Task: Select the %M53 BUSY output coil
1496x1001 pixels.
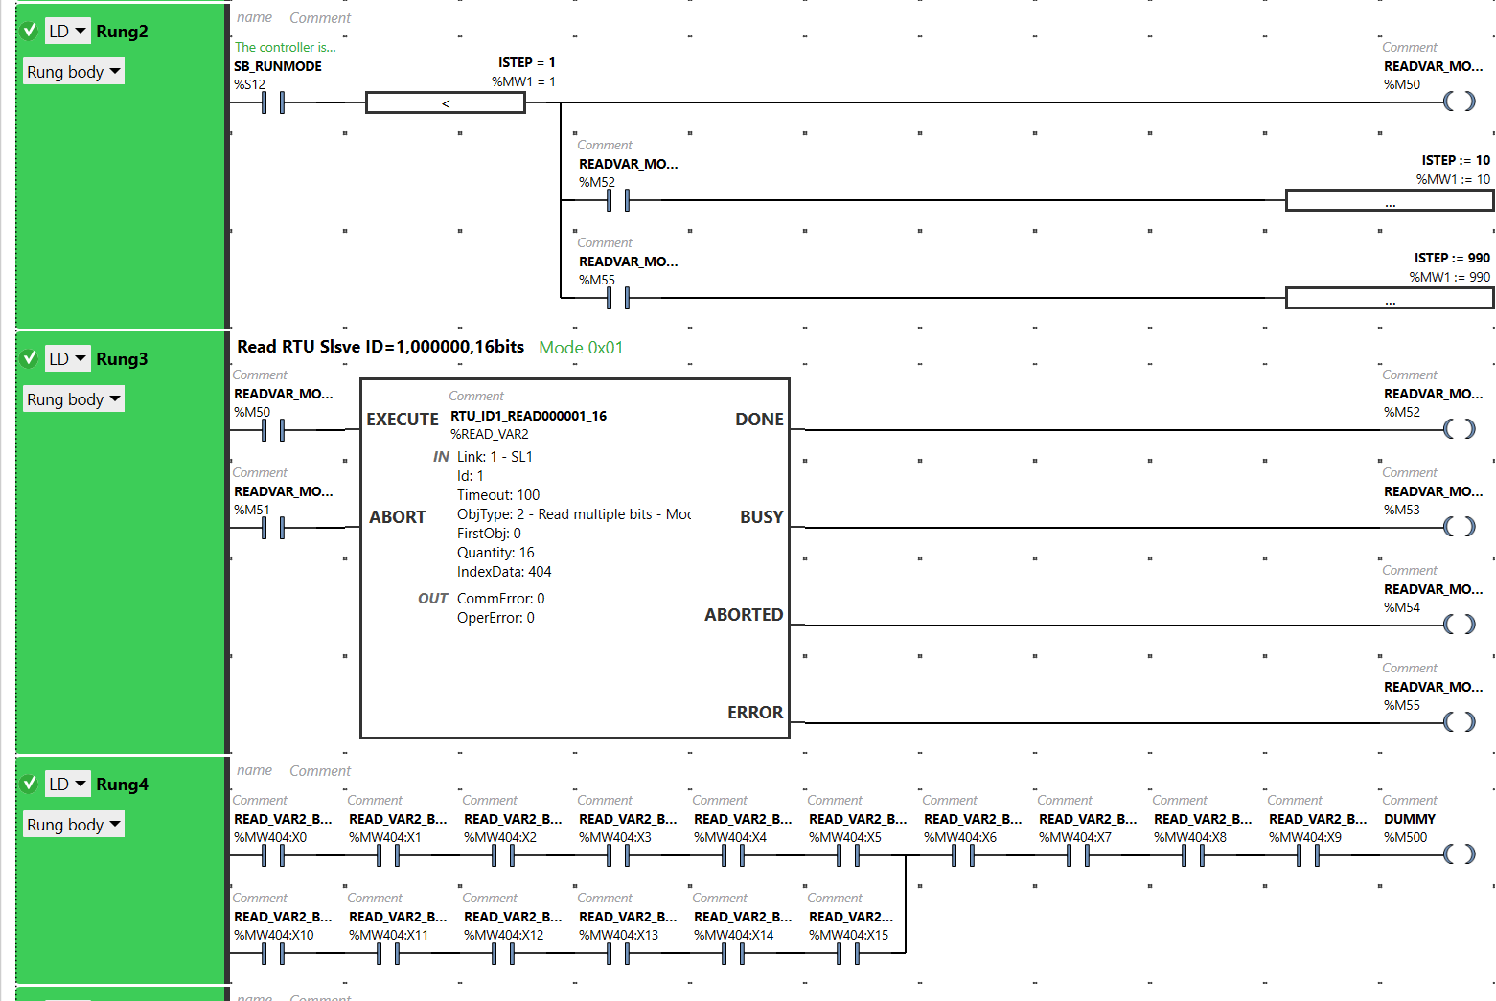Action: pyautogui.click(x=1459, y=527)
